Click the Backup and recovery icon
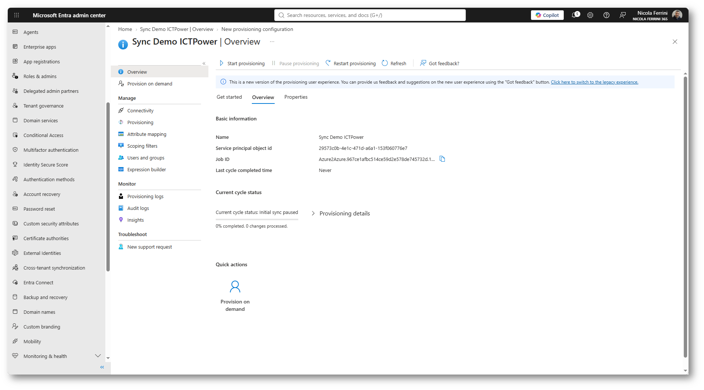 15,297
